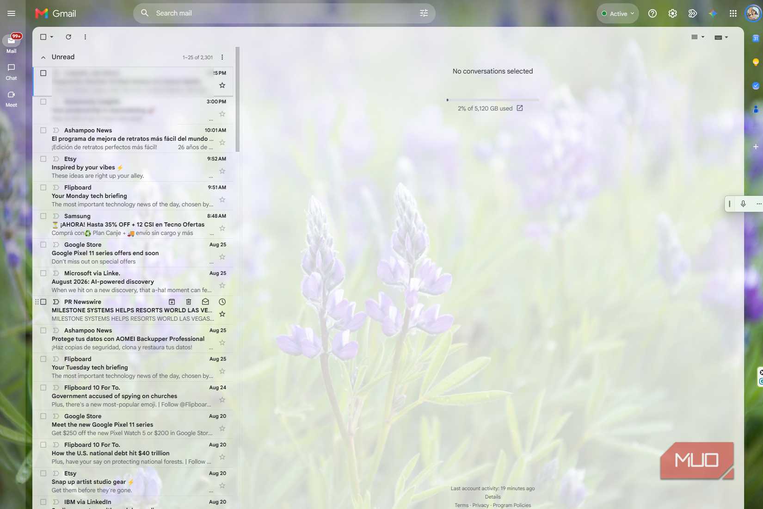763x509 pixels.
Task: Open the Terms link
Action: pyautogui.click(x=461, y=505)
